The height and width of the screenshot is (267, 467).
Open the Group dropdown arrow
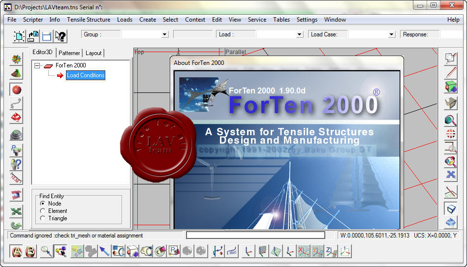164,34
